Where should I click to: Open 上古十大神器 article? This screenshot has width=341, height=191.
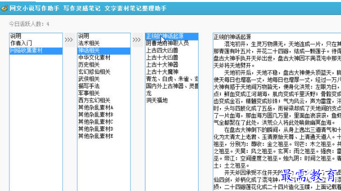(172, 65)
